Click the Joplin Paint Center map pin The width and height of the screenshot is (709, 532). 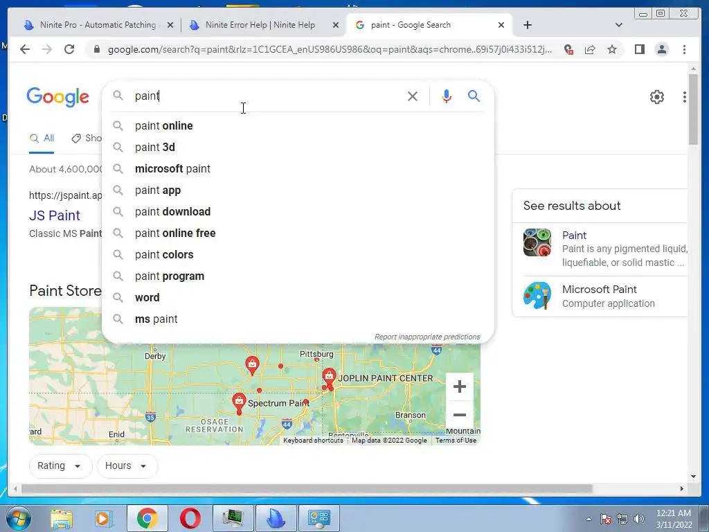click(x=329, y=376)
